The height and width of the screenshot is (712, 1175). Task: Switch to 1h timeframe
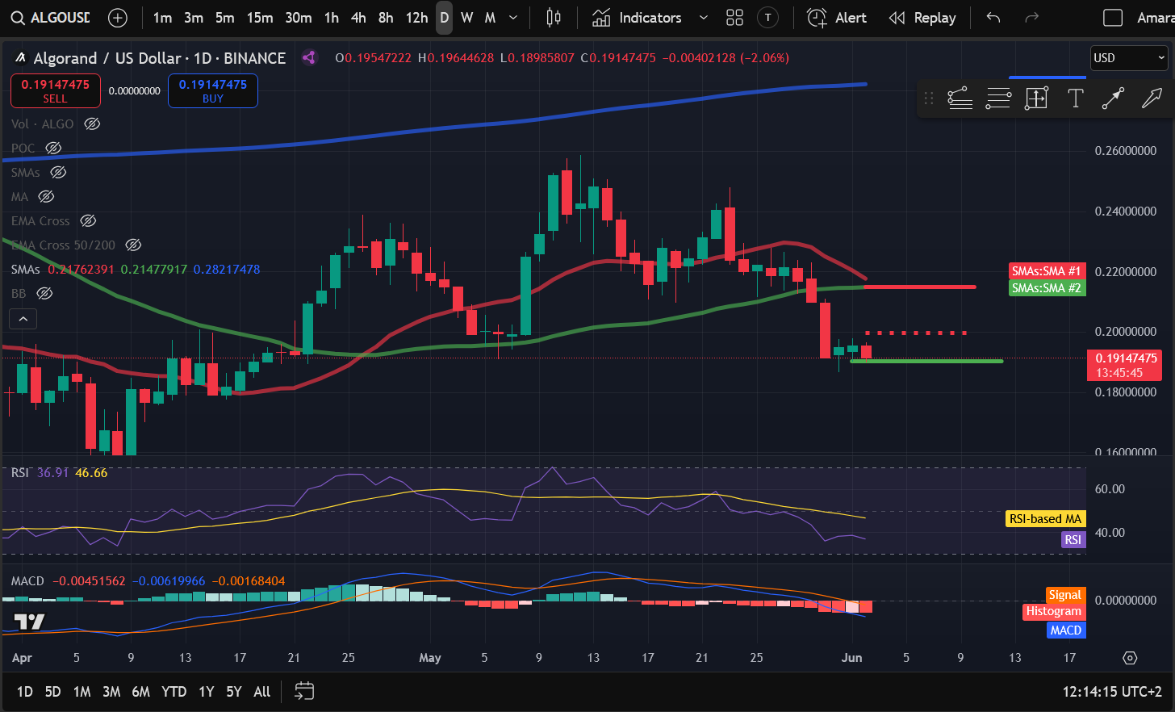coord(332,18)
